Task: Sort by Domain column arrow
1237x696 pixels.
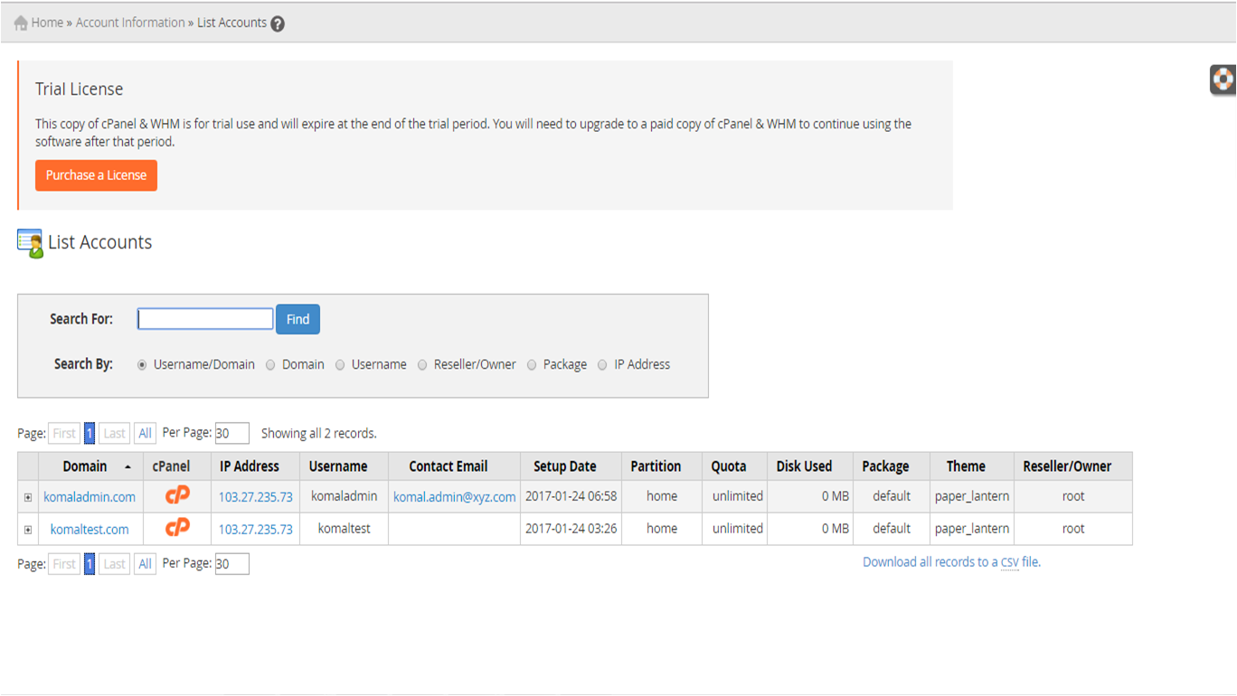Action: pos(127,467)
